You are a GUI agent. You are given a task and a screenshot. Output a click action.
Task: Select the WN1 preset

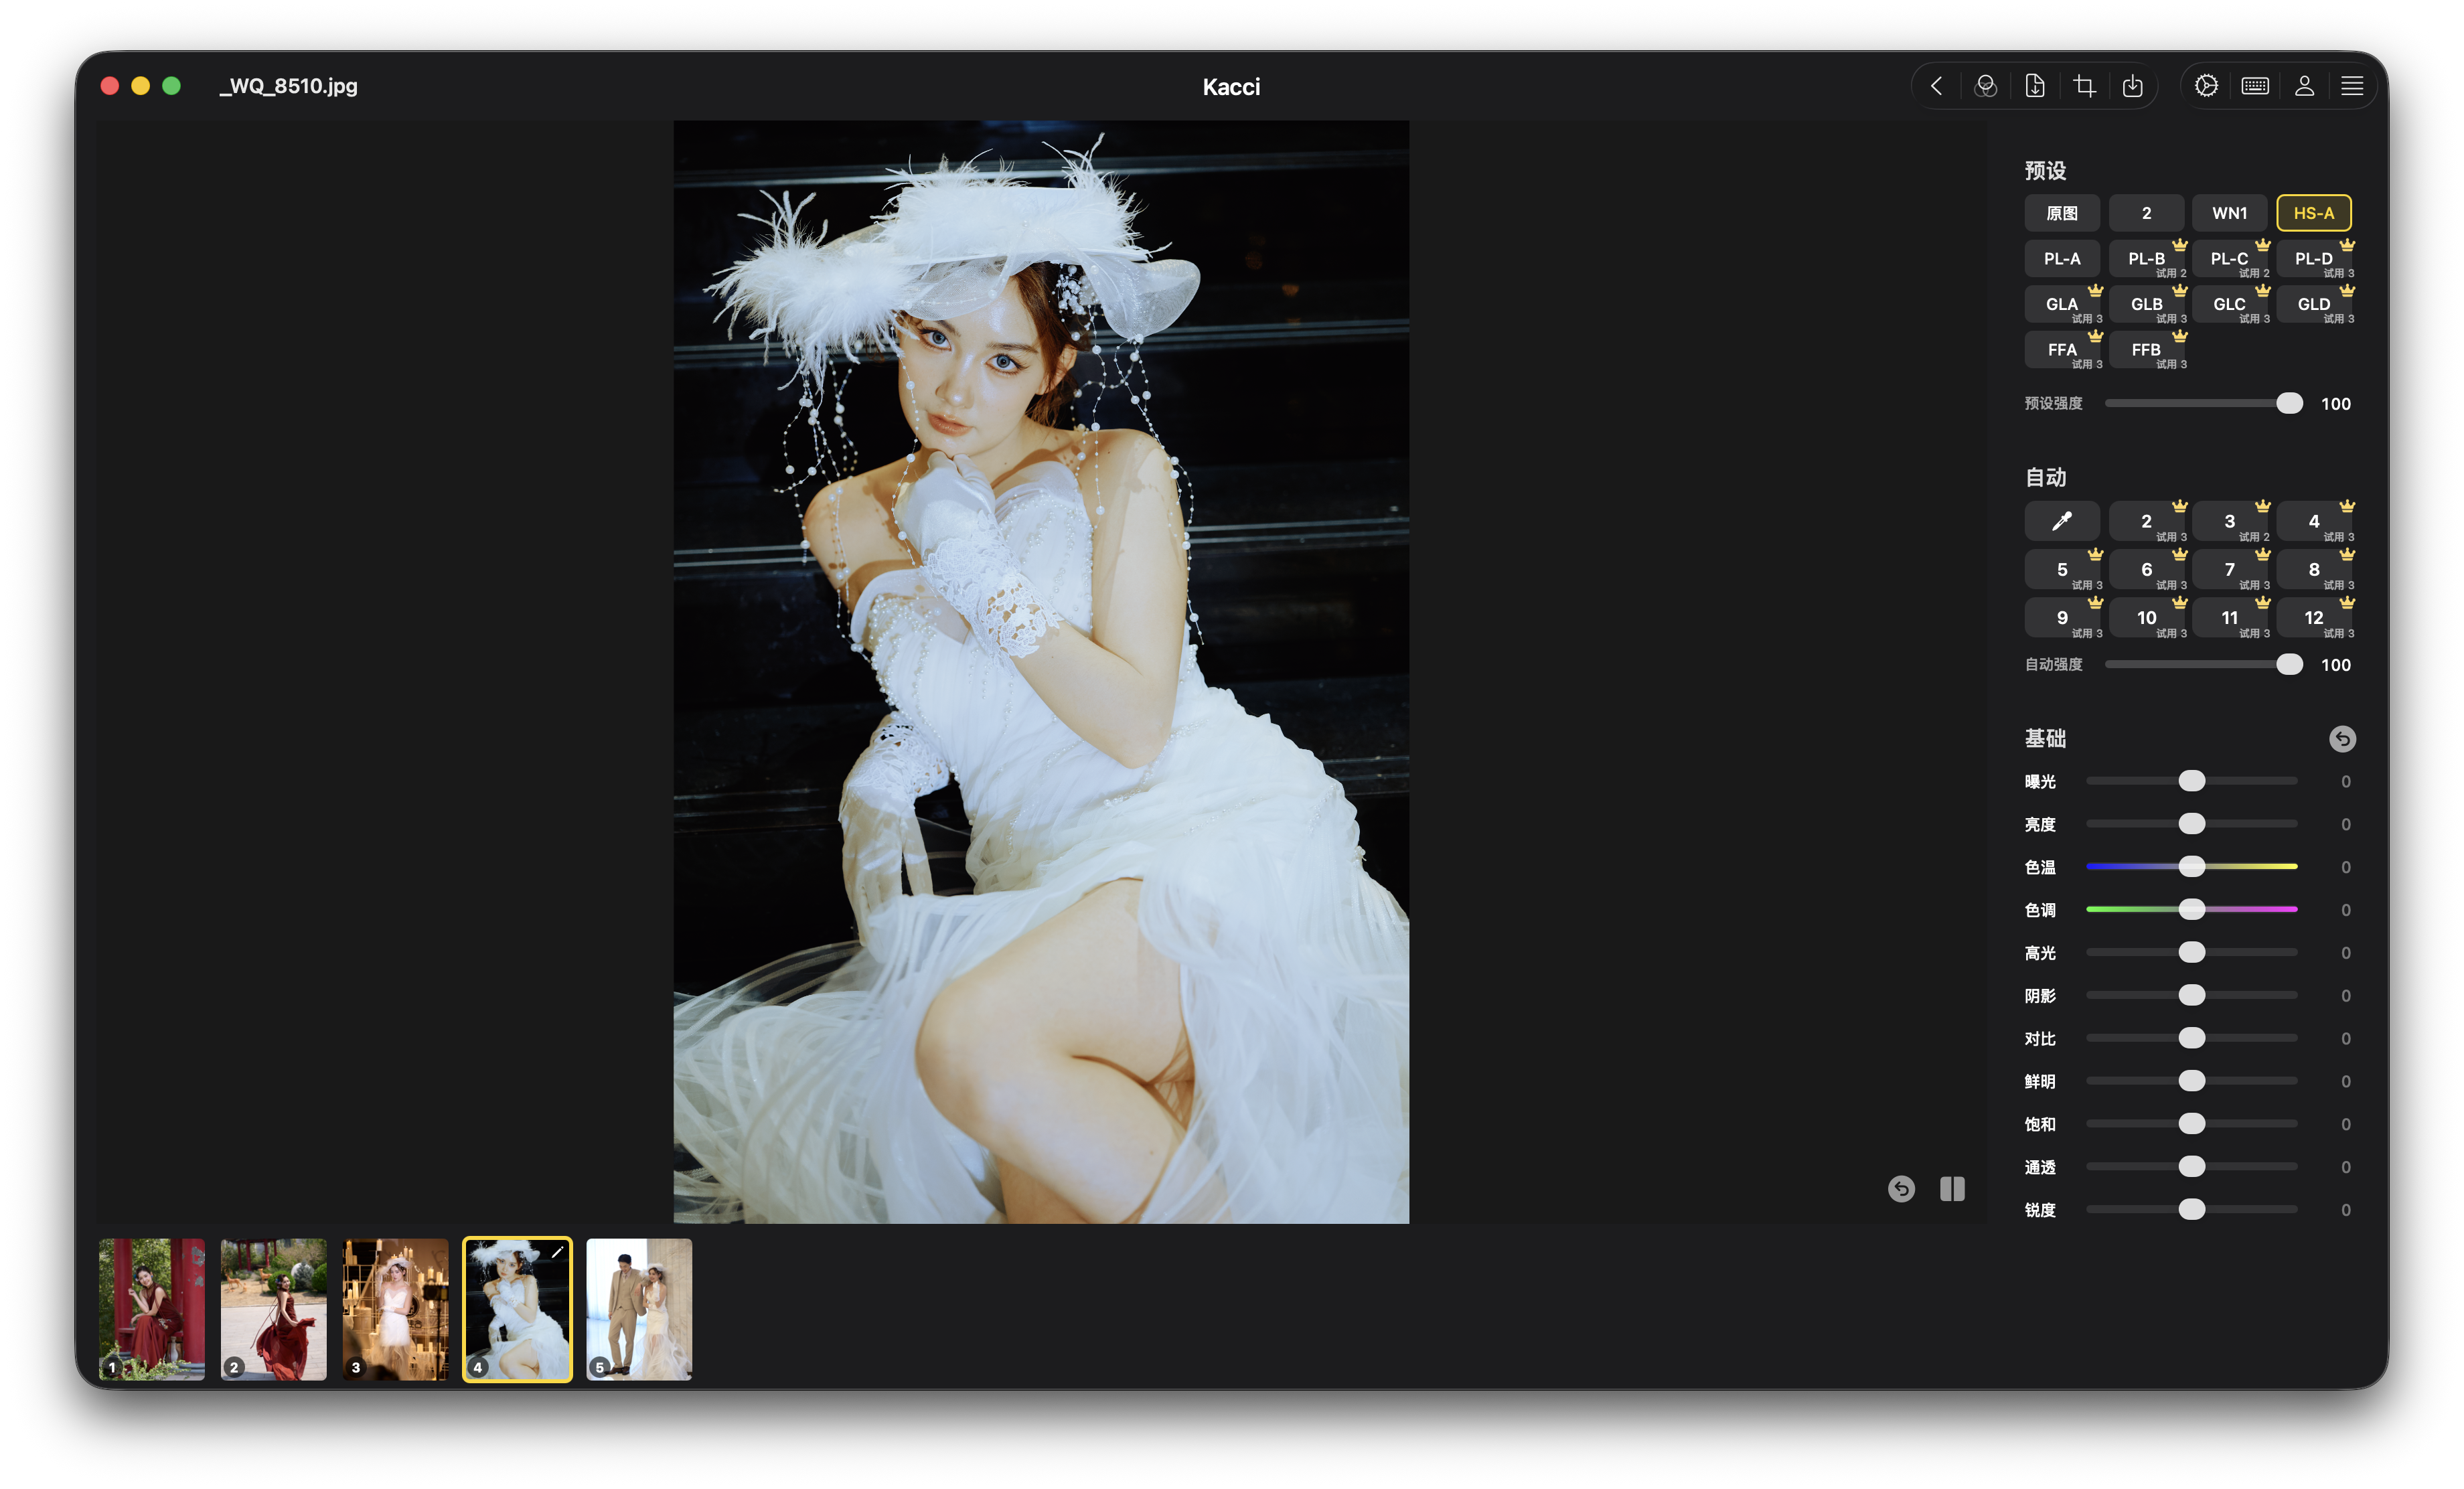click(x=2229, y=213)
